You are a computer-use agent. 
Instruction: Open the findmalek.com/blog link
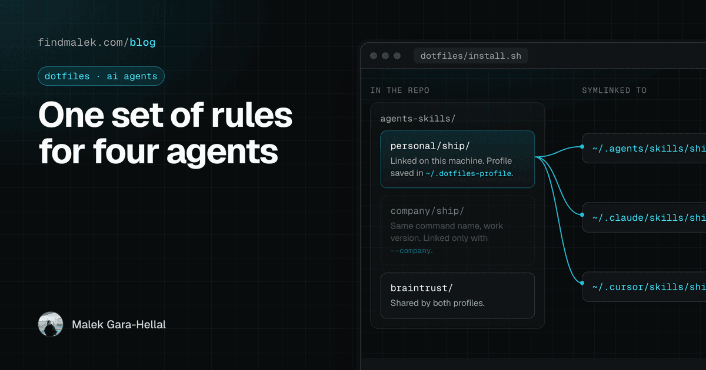97,42
